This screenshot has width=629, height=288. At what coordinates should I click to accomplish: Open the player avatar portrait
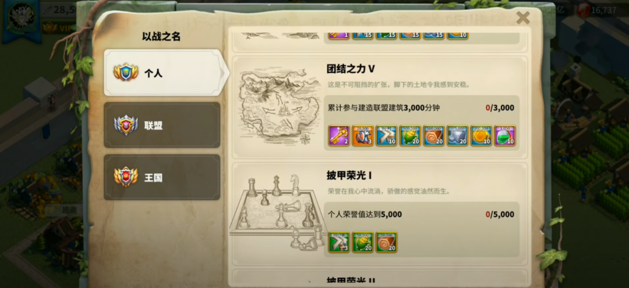pyautogui.click(x=22, y=17)
